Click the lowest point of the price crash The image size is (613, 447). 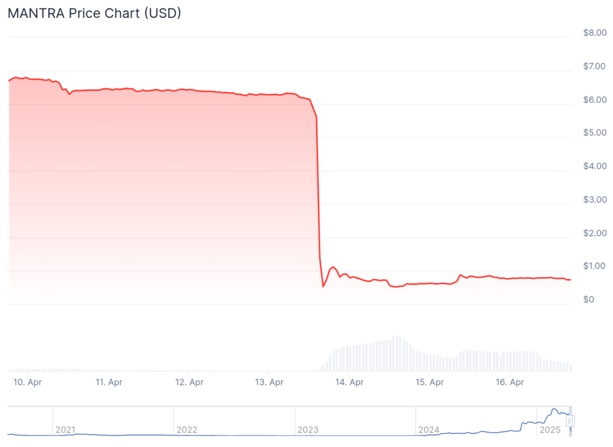pos(323,286)
